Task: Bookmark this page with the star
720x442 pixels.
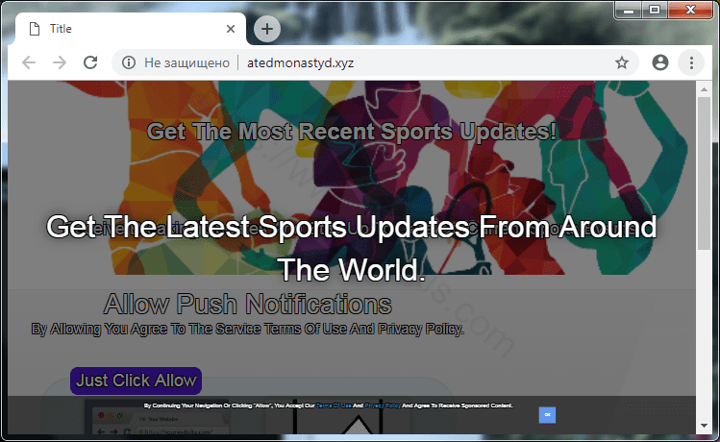Action: (x=622, y=62)
